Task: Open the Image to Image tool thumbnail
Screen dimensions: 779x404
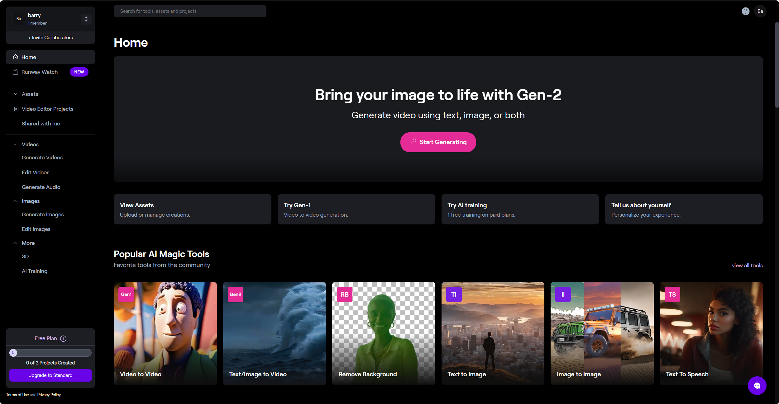Action: tap(602, 333)
